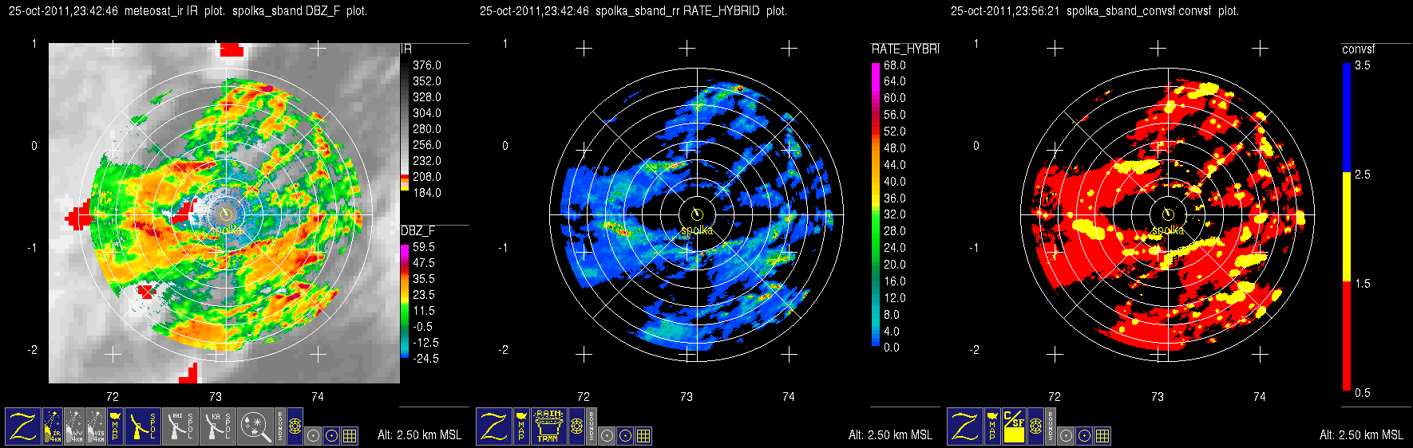Click the 'convsf' color scale label
This screenshot has height=448, width=1413.
coord(1359,49)
